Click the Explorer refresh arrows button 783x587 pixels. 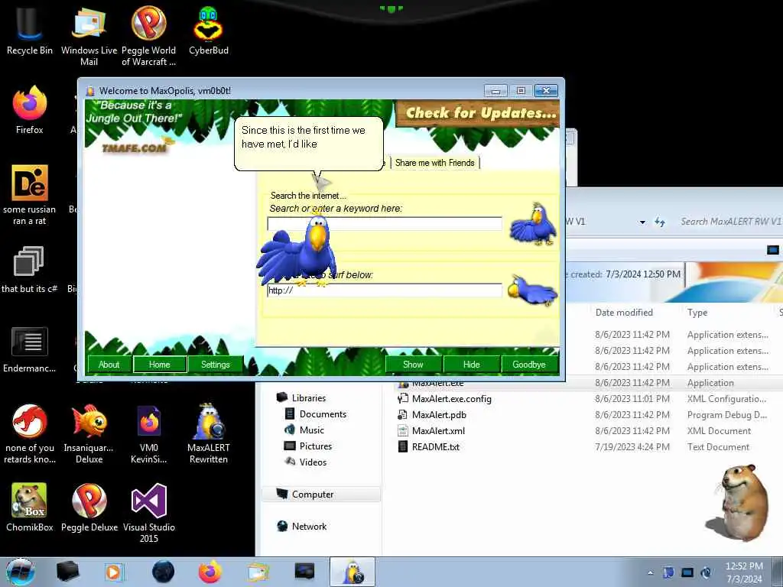point(660,222)
